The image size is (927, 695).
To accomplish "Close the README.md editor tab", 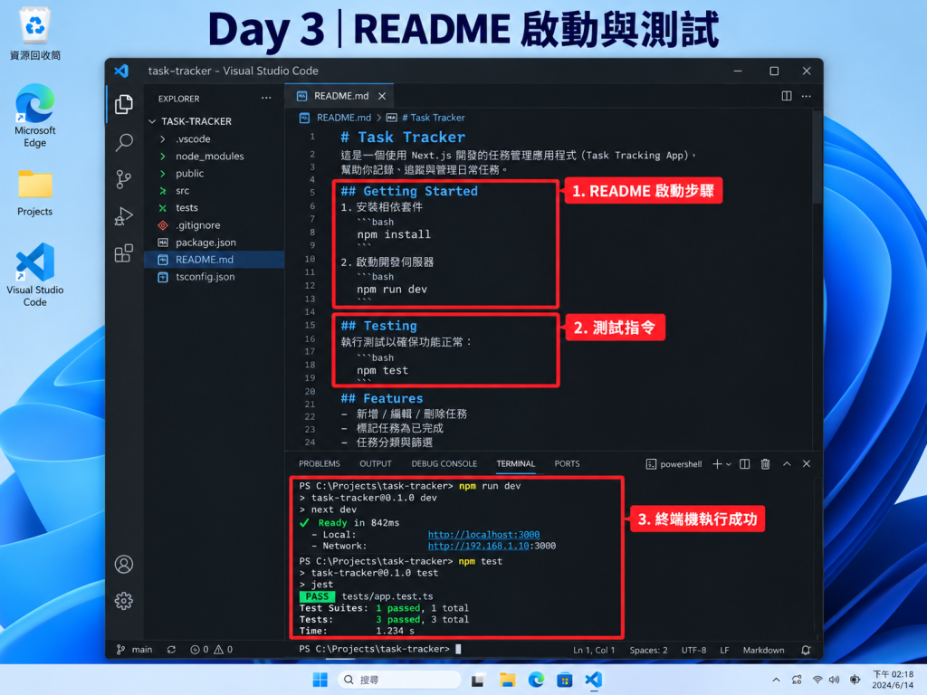I will 382,96.
